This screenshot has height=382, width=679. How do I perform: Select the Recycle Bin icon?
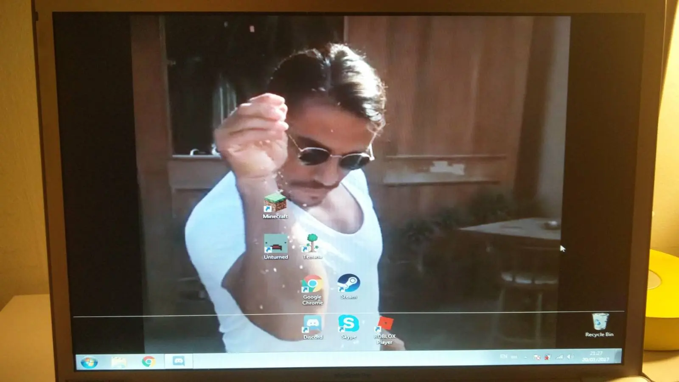point(599,323)
